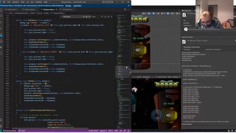Open the Edit menu in VS Code

9,2
